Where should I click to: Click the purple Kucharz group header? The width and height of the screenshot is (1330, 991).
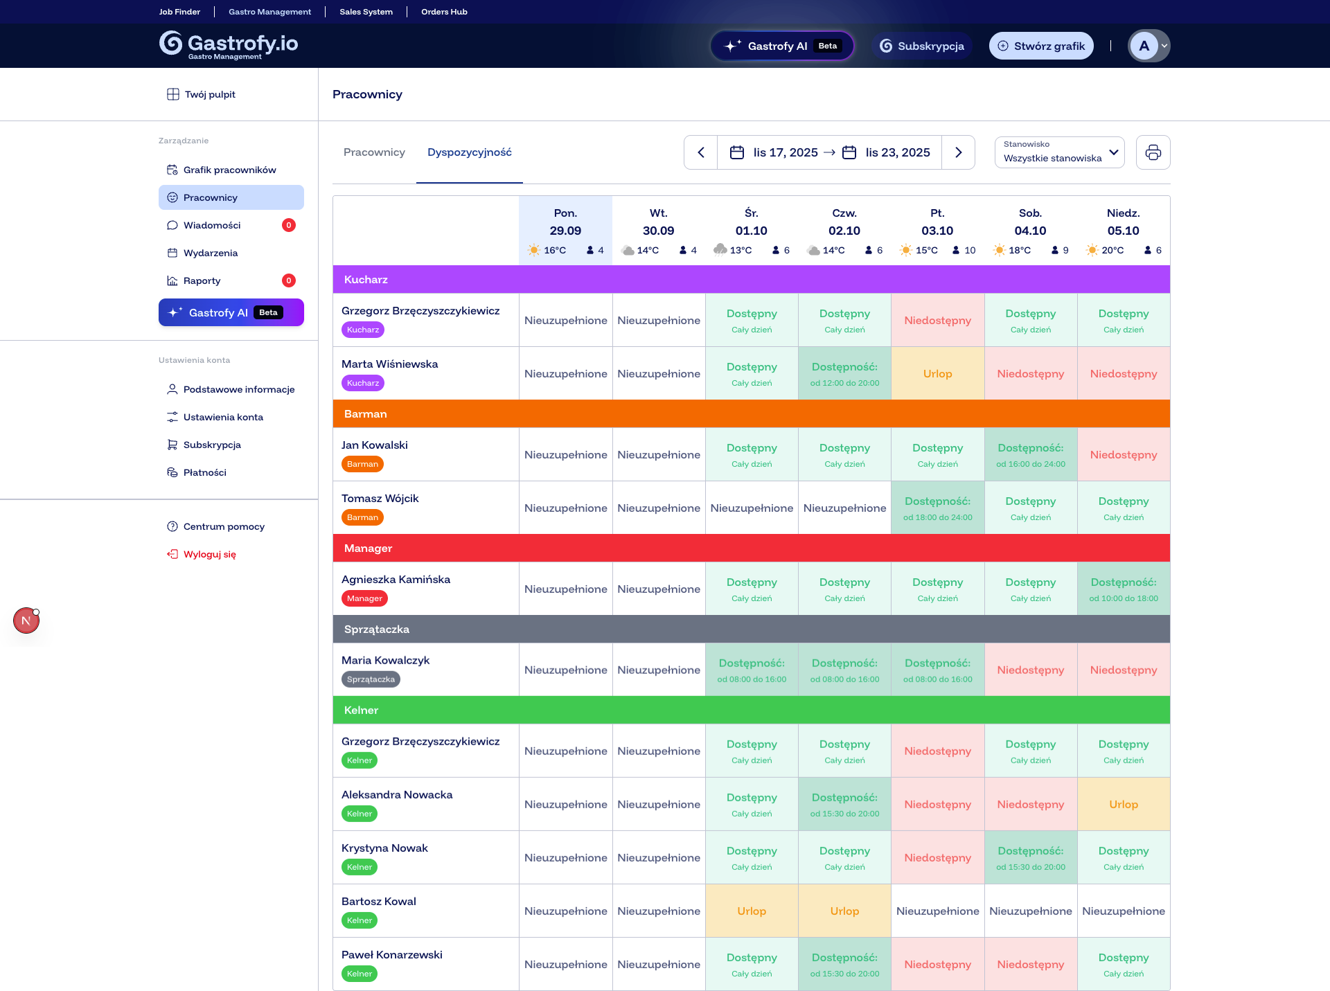(751, 279)
